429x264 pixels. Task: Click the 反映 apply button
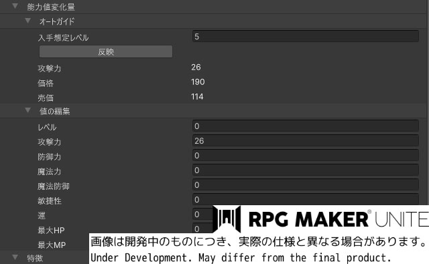(106, 51)
